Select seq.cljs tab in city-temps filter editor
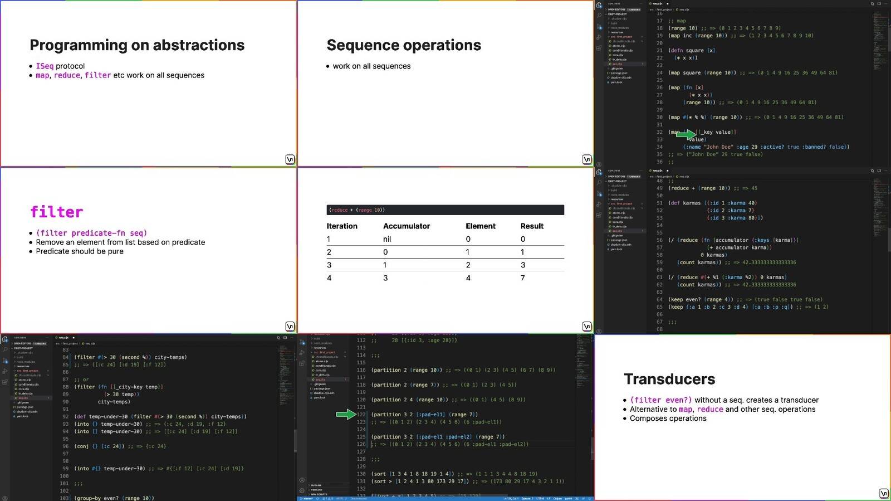The width and height of the screenshot is (891, 501). coord(63,338)
